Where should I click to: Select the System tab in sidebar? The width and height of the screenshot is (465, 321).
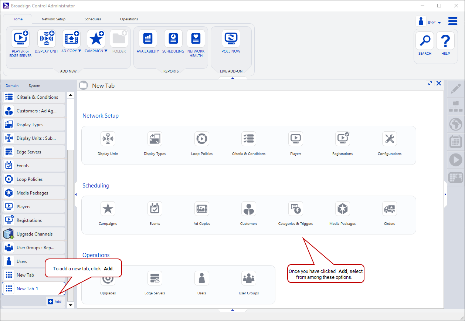coord(34,86)
